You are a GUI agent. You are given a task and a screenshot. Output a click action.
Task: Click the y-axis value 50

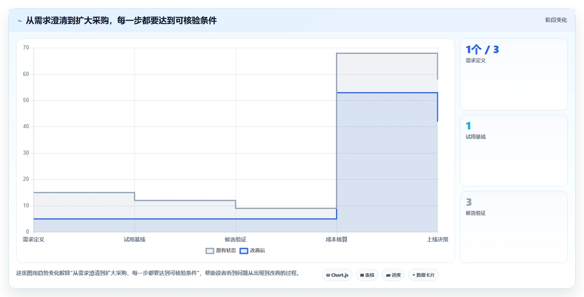(x=26, y=100)
